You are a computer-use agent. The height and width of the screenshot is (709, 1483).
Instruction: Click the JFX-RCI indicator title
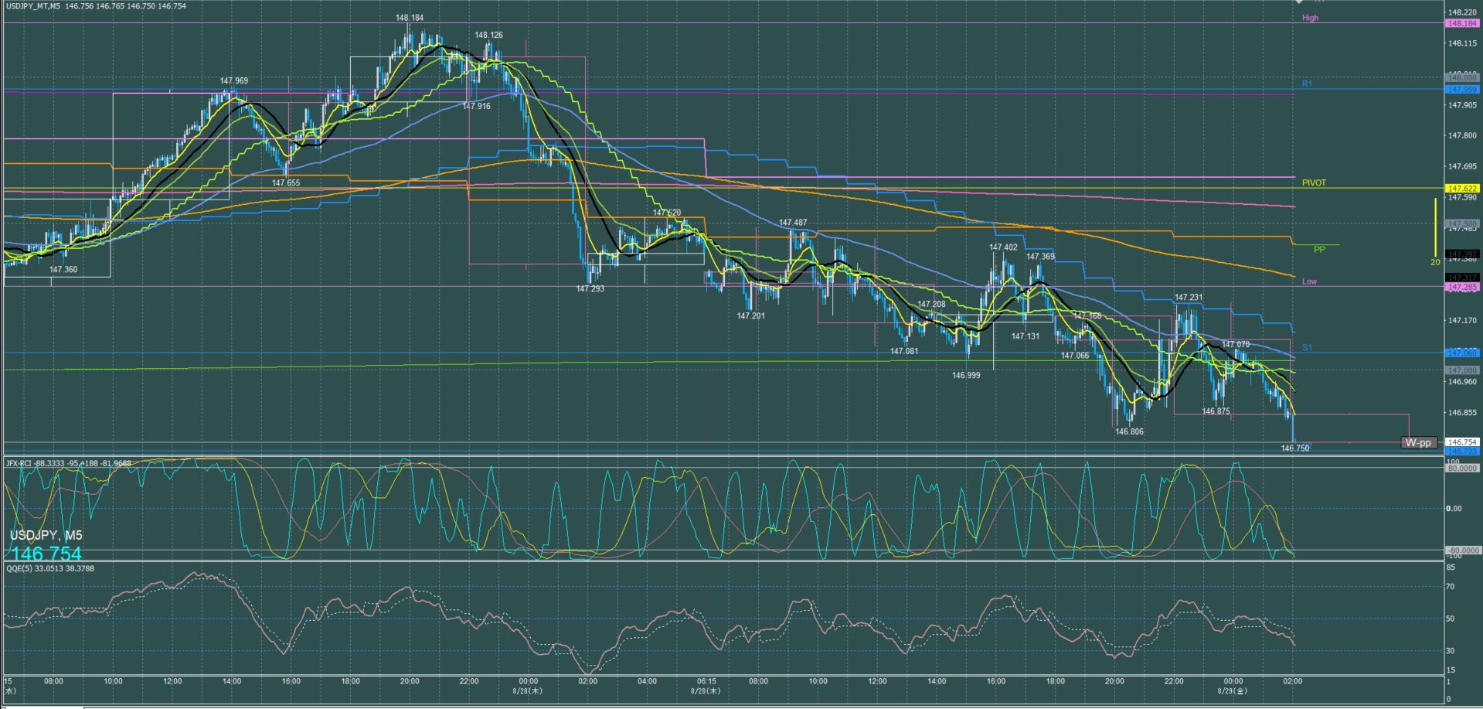pyautogui.click(x=68, y=464)
